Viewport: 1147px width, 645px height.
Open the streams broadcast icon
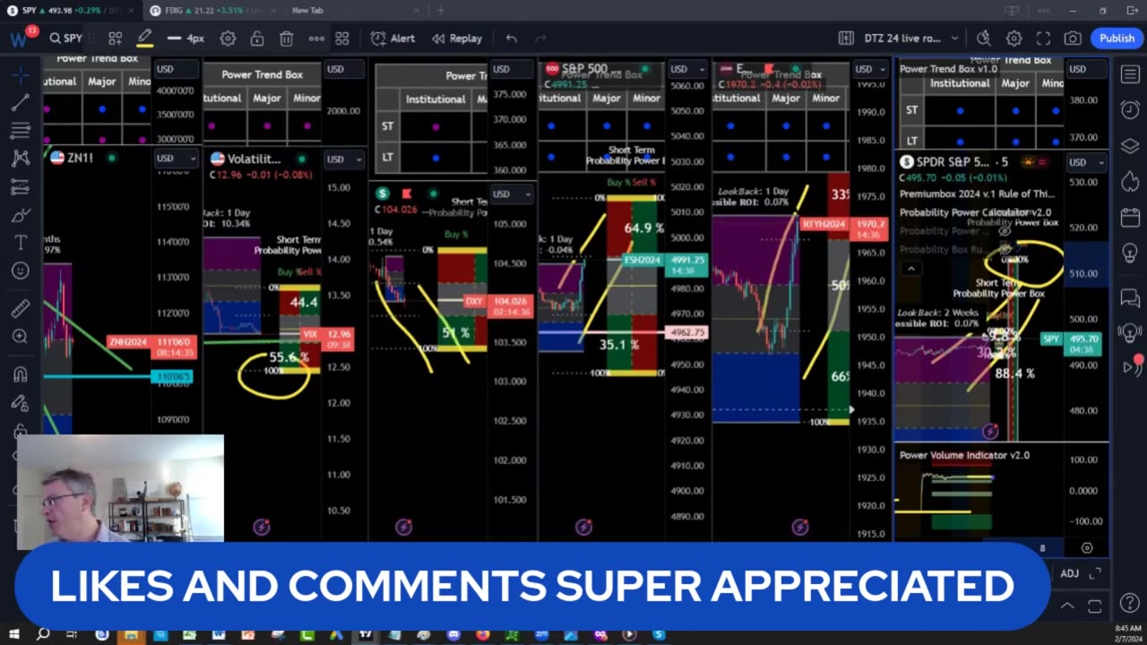tap(1129, 332)
